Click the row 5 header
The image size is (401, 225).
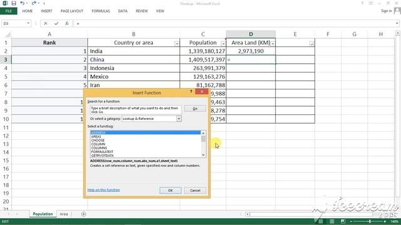point(6,76)
